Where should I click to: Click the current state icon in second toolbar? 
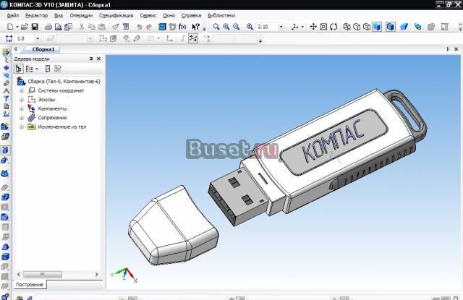[x=9, y=38]
